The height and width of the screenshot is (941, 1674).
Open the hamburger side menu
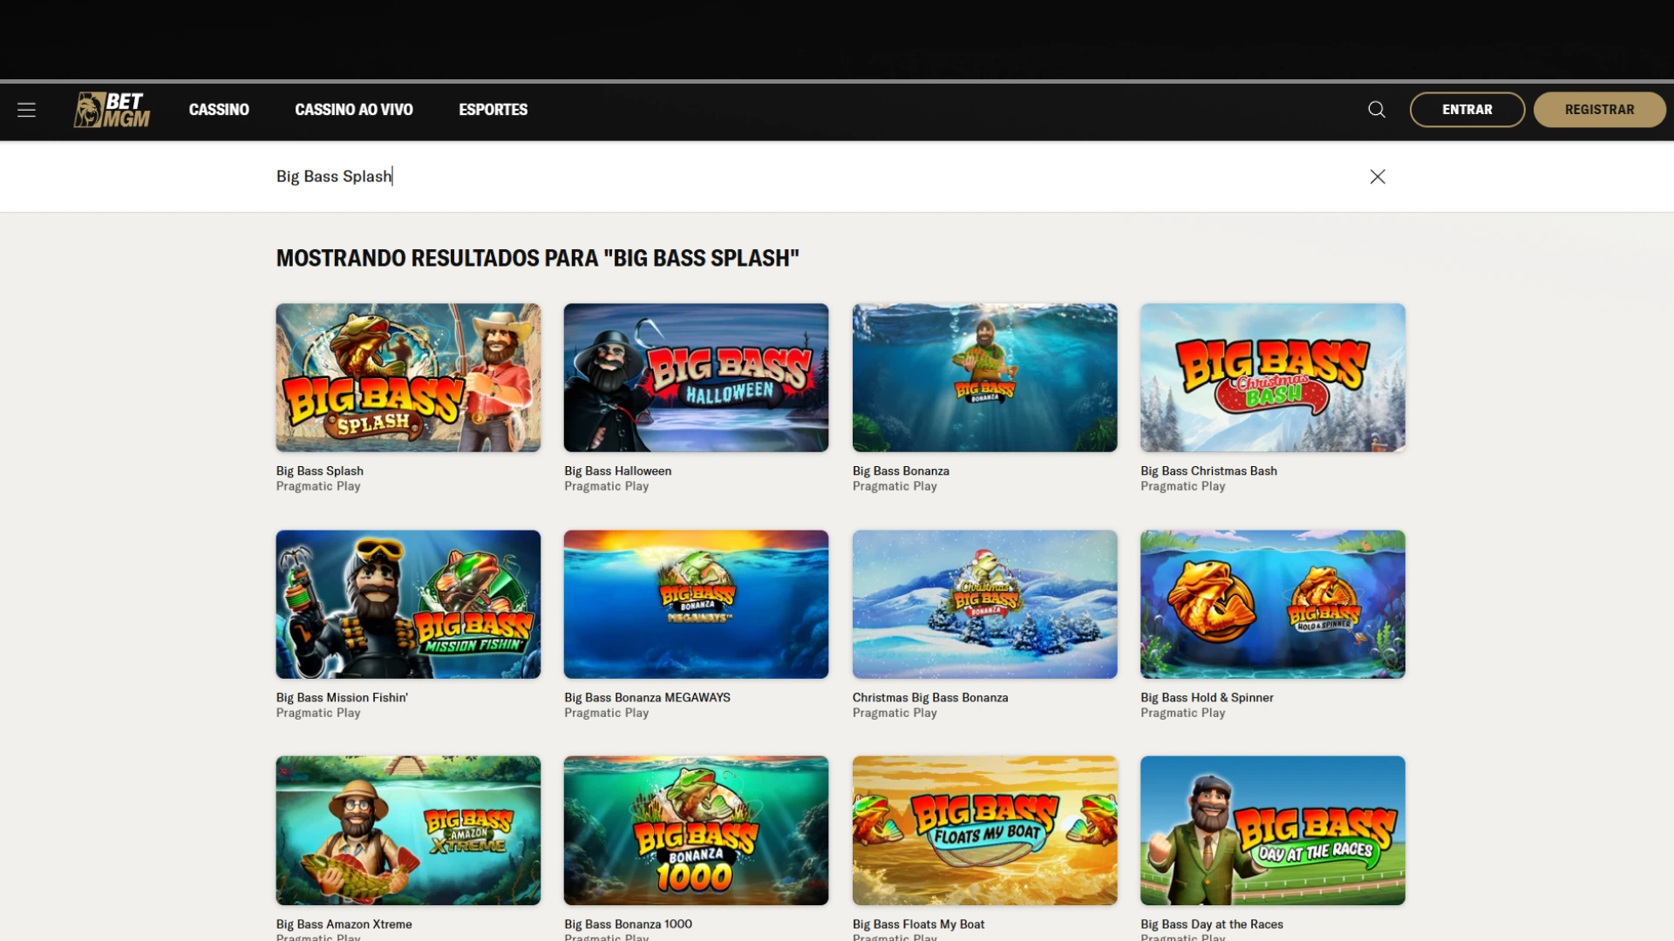click(x=26, y=110)
